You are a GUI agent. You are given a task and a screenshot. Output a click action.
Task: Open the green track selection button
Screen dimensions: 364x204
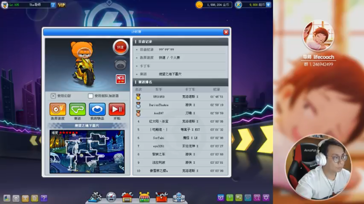(x=77, y=109)
